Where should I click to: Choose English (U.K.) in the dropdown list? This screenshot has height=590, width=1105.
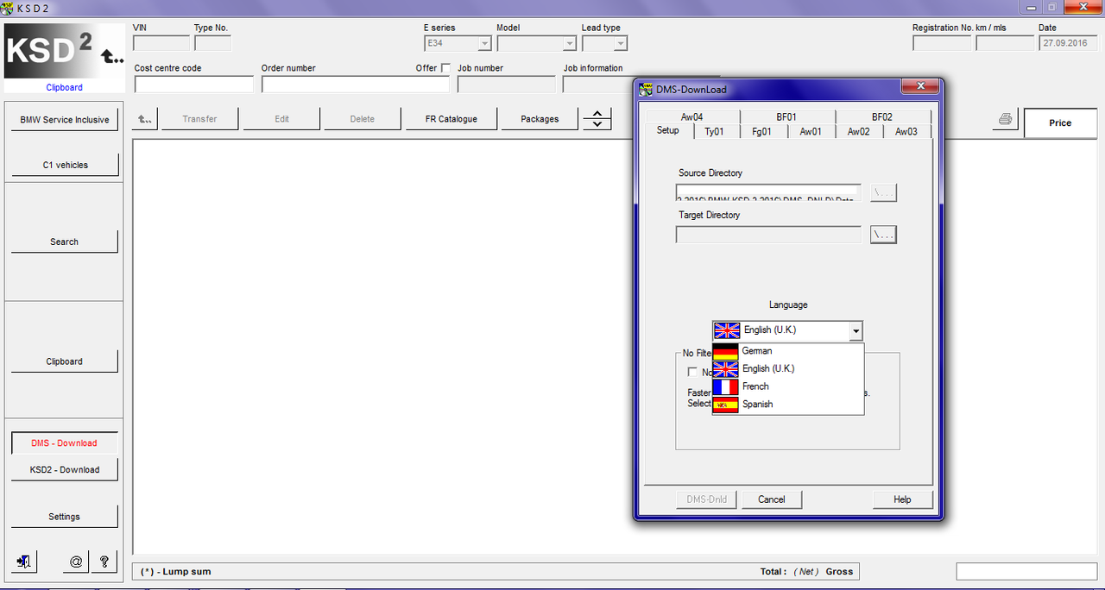(x=787, y=369)
